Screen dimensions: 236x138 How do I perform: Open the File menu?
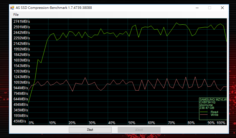click(x=16, y=15)
